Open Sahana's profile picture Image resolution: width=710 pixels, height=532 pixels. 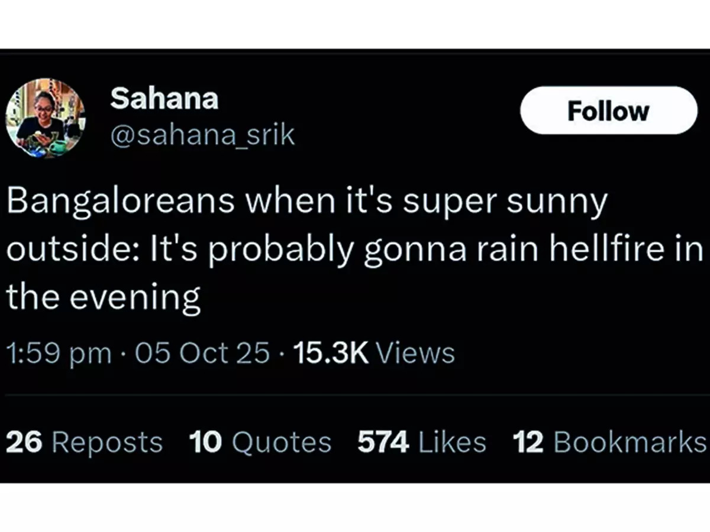click(46, 117)
